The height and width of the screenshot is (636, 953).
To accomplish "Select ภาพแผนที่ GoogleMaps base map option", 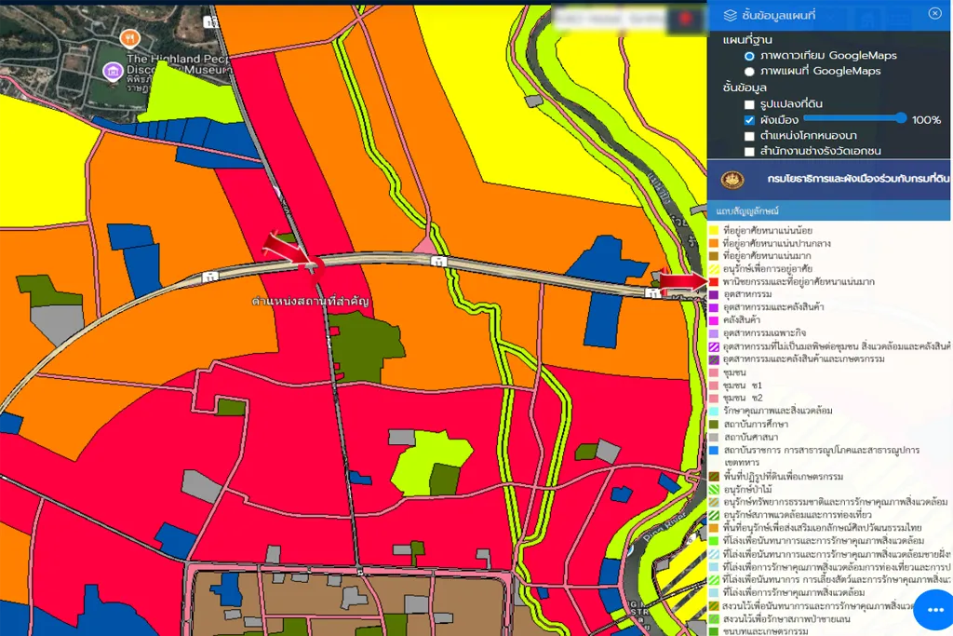I will tap(749, 71).
